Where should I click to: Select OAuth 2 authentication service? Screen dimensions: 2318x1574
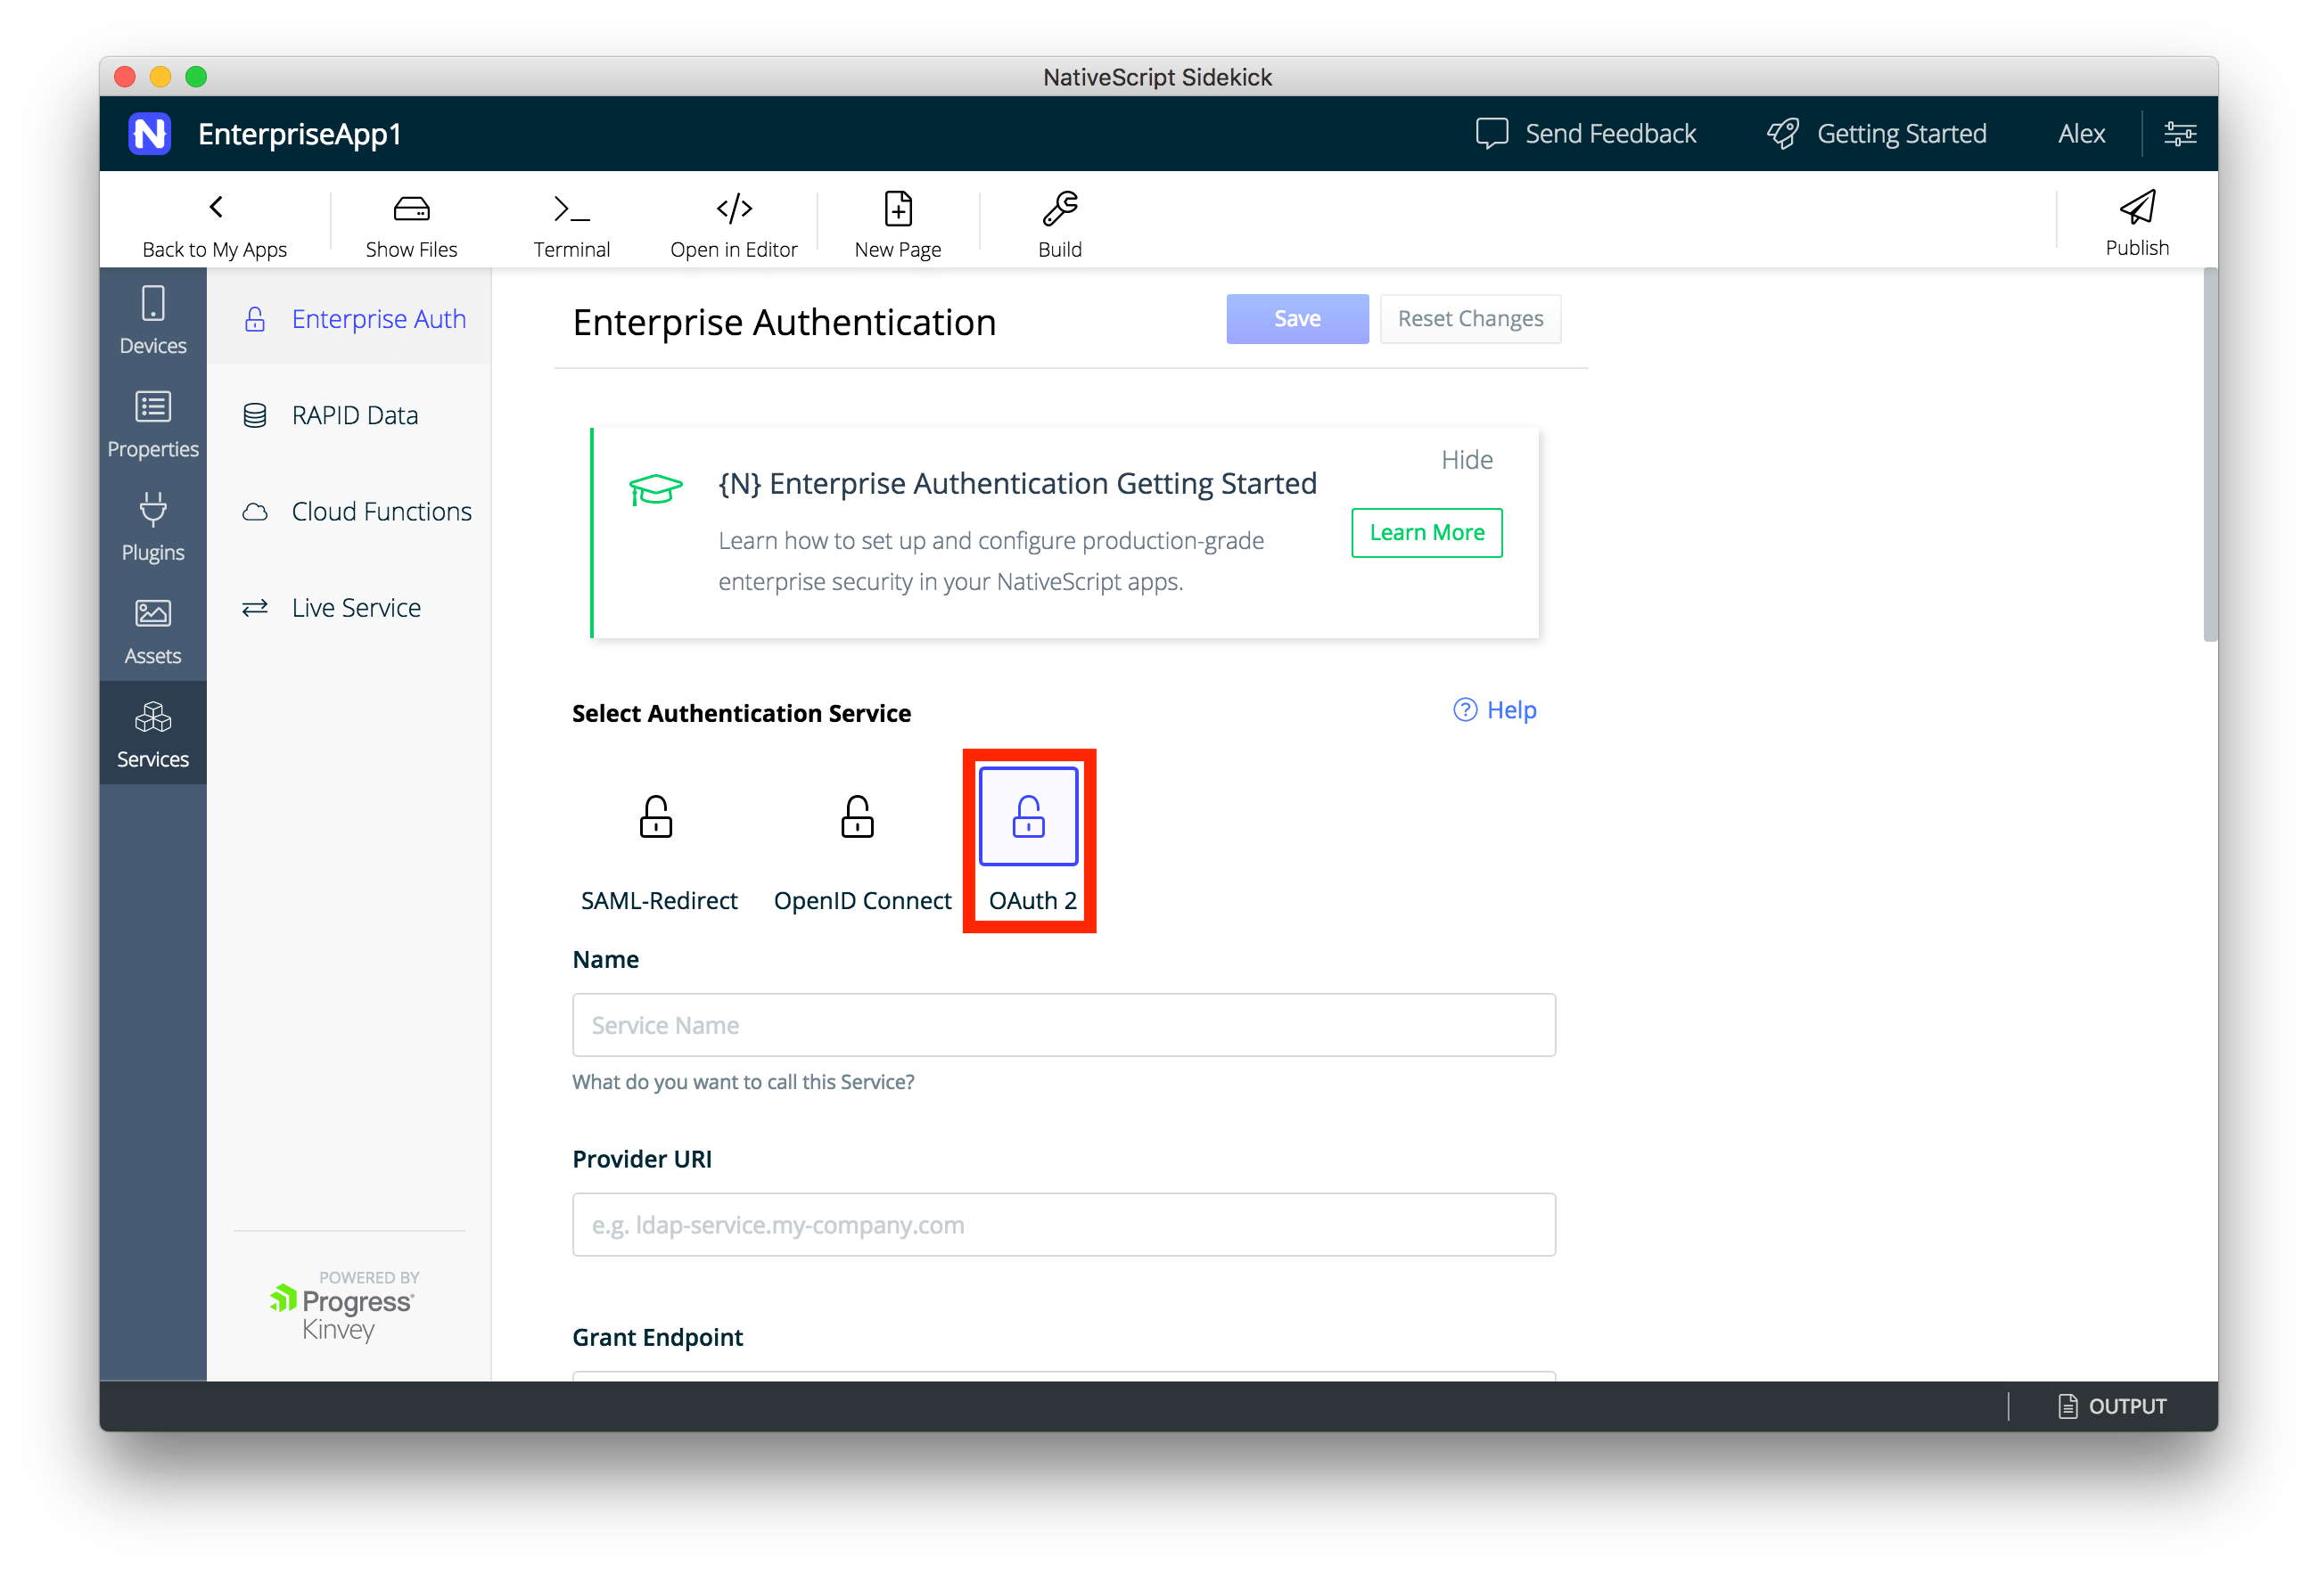coord(1028,817)
